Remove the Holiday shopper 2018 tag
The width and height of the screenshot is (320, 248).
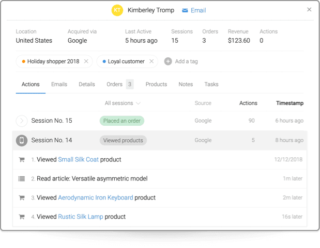(x=86, y=61)
